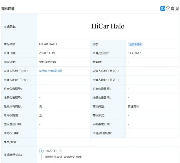This screenshot has height=163, width=180.
Task: Click the 初审公告期号 label
Action: click(x=13, y=89)
